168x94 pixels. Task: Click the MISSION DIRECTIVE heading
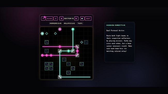click(x=116, y=25)
